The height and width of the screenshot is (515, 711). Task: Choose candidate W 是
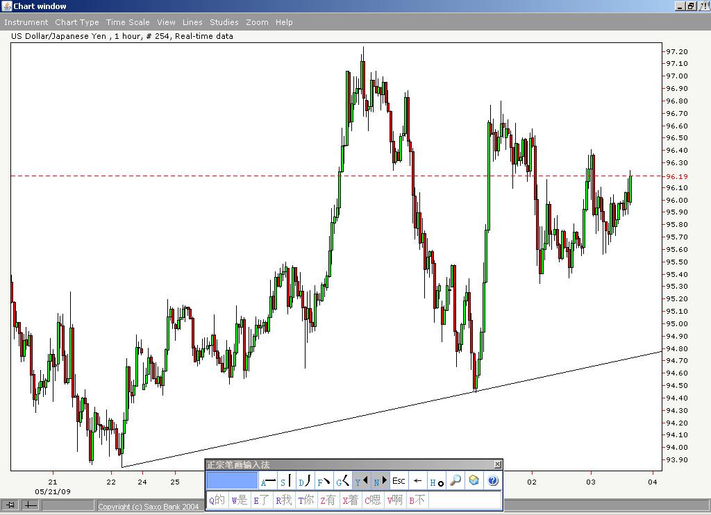[240, 500]
